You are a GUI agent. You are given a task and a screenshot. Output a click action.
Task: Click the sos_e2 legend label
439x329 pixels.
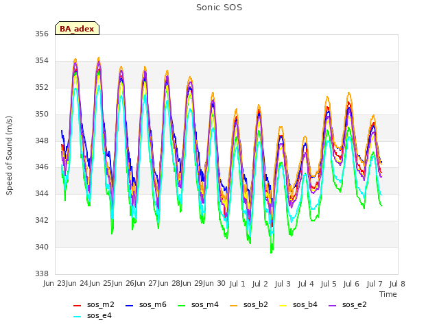pyautogui.click(x=354, y=304)
